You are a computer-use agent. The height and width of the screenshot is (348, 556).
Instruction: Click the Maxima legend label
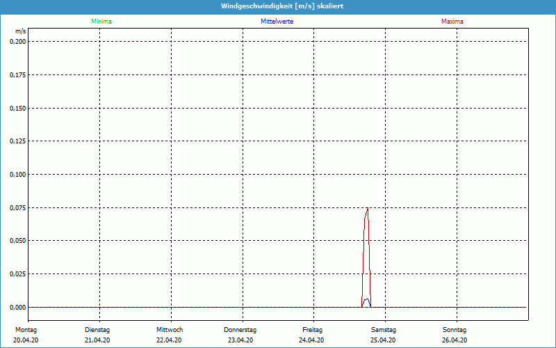pos(452,22)
